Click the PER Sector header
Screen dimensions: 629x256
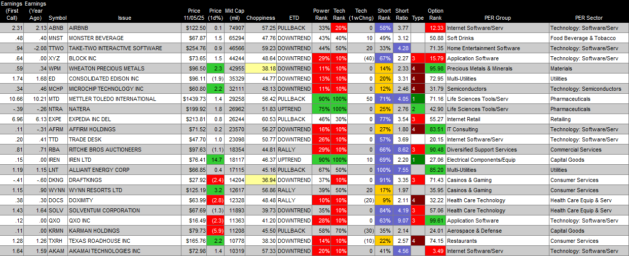click(588, 18)
